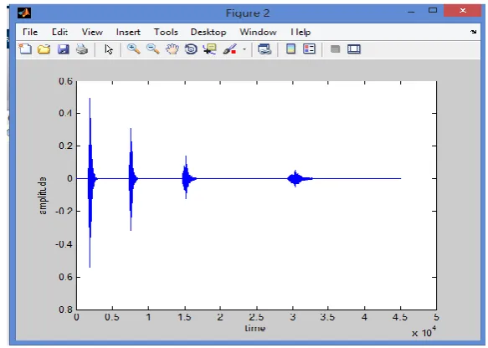The image size is (488, 348).
Task: Click the Insert Colorbar icon
Action: [290, 49]
